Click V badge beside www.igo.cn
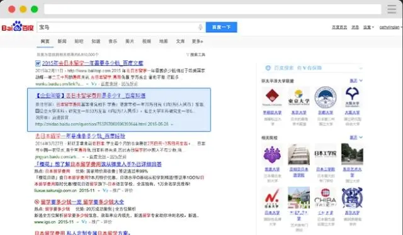Image resolution: width=403 pixels, height=235 pixels. [84, 222]
